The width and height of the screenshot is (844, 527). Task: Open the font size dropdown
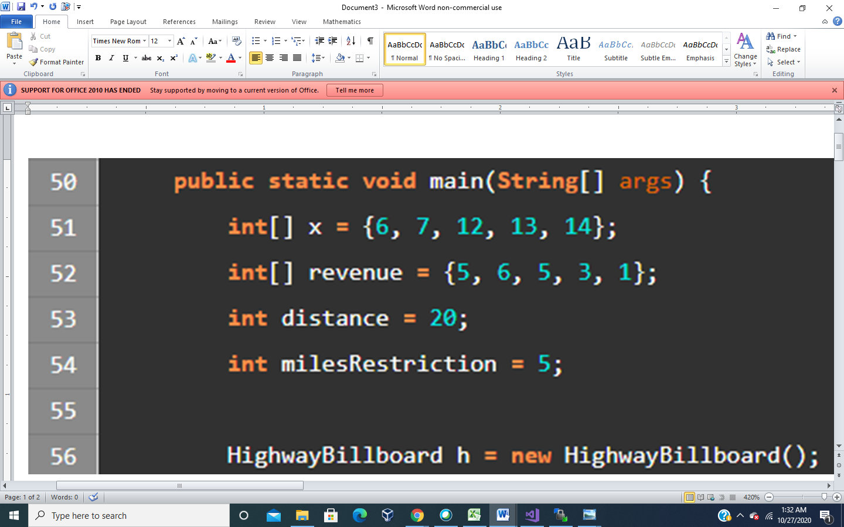coord(170,41)
